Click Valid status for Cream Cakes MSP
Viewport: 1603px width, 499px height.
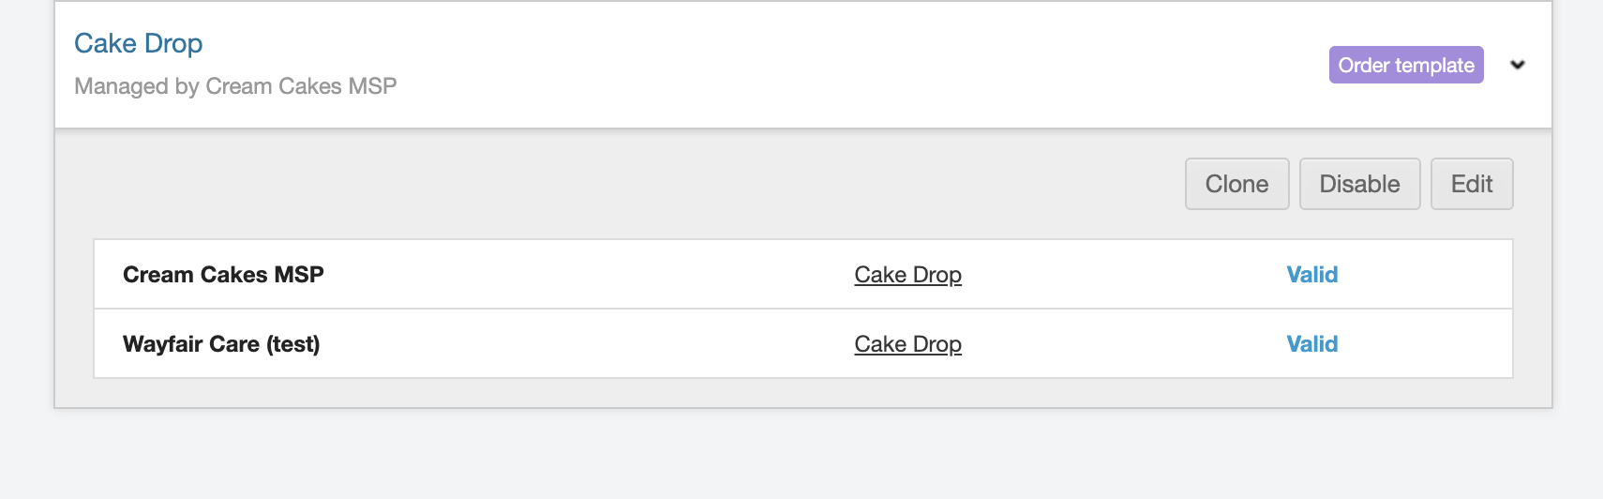(1311, 275)
